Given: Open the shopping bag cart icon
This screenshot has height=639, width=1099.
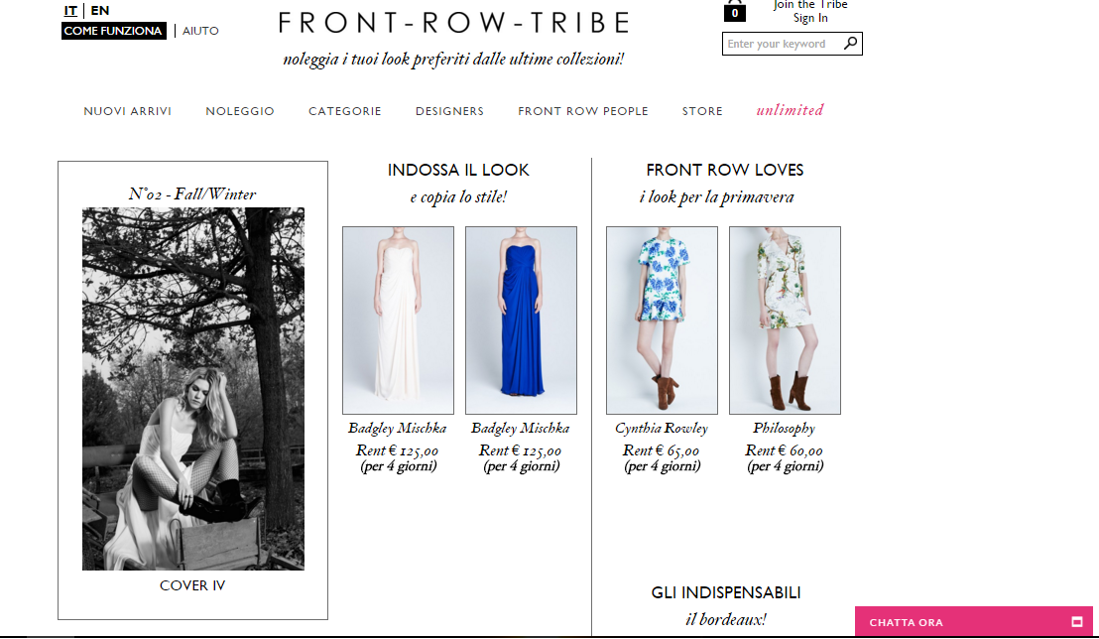Looking at the screenshot, I should click(735, 11).
